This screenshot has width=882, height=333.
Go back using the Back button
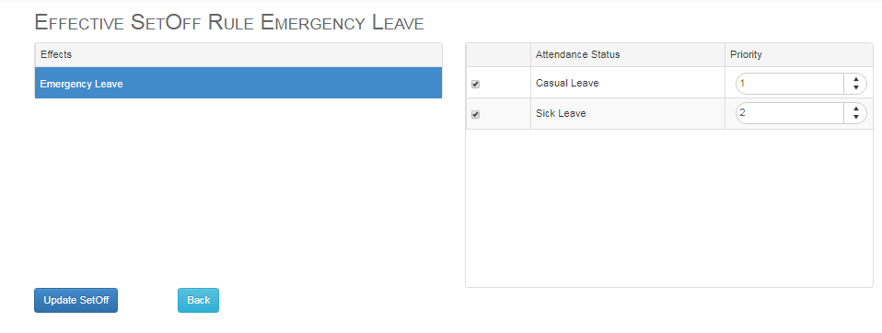tap(198, 301)
